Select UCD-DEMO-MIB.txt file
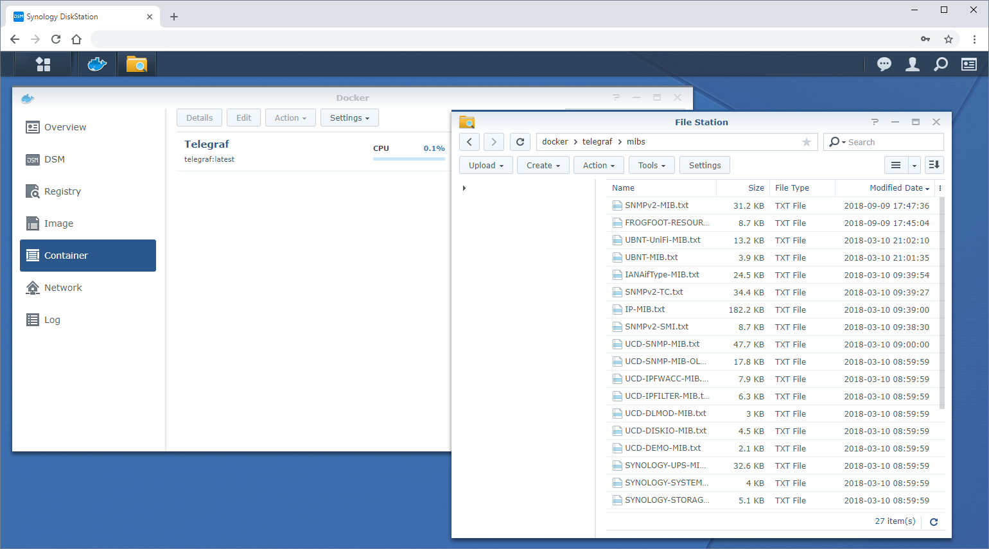989x549 pixels. (773, 448)
